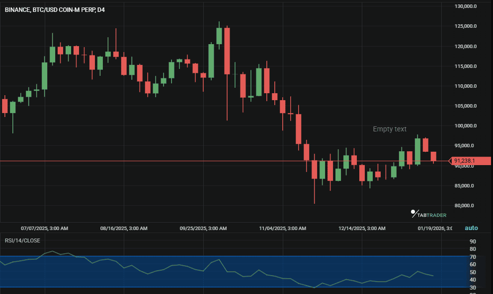Click the 07/07/2025 date label on time axis
493x294 pixels.
coord(44,229)
